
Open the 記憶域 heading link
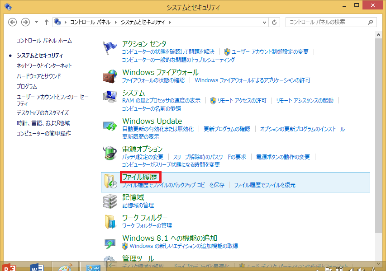pos(133,197)
